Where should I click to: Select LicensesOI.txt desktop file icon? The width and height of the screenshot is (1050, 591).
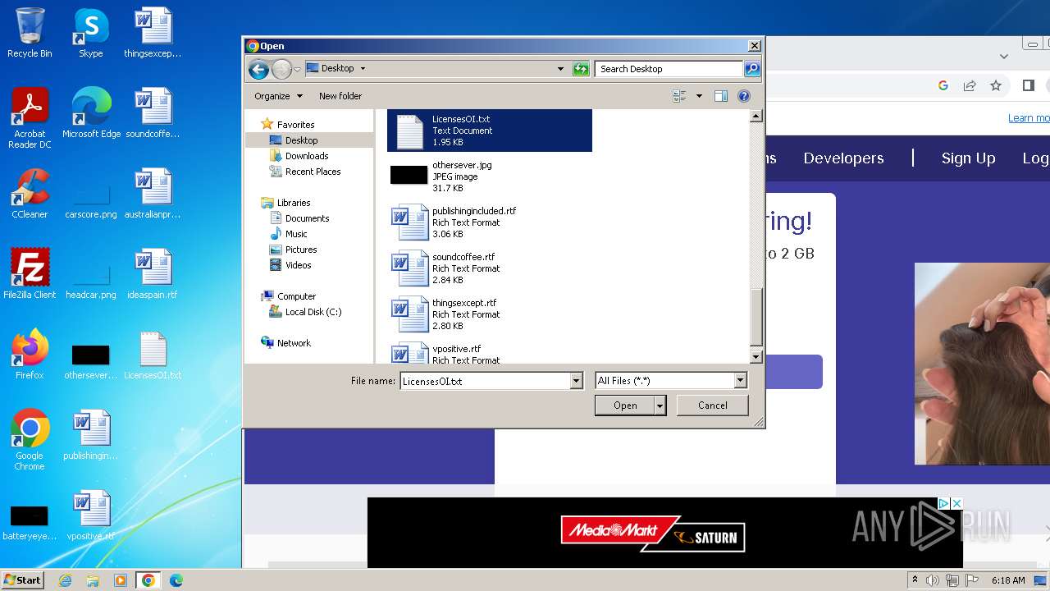[x=153, y=355]
